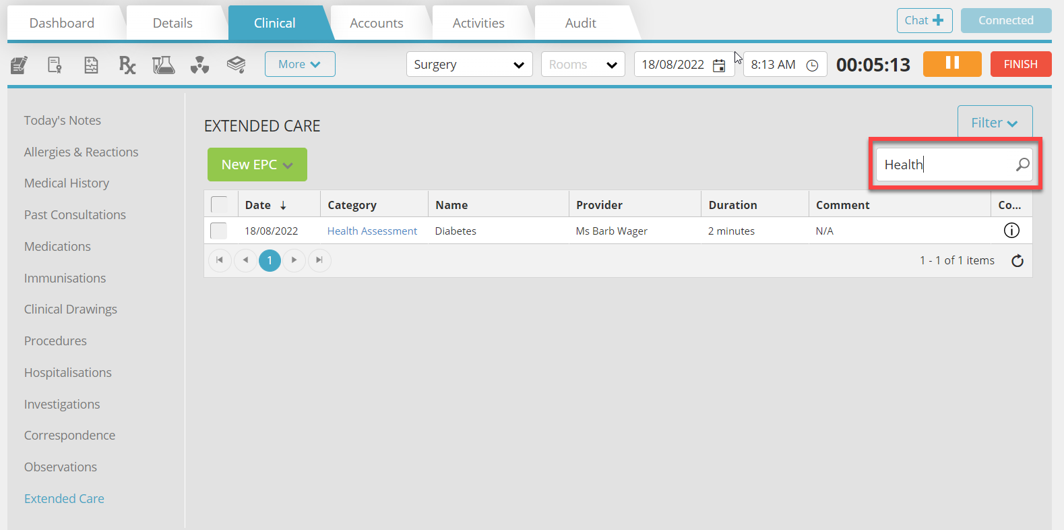
Task: Open the Audit tab
Action: click(x=580, y=23)
